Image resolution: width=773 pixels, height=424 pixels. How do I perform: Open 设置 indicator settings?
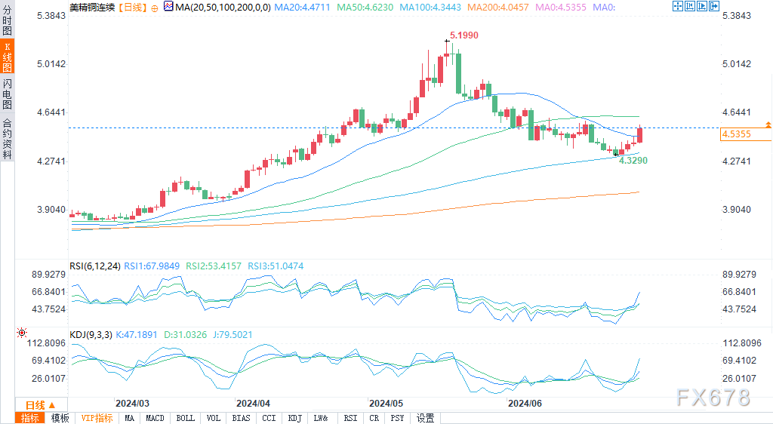426,418
